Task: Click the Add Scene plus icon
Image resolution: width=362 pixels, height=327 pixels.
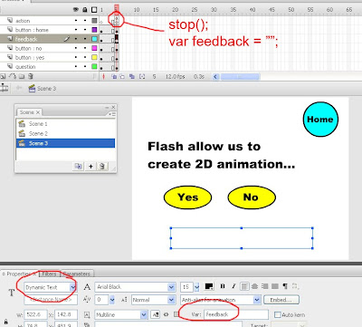Action: (90, 166)
